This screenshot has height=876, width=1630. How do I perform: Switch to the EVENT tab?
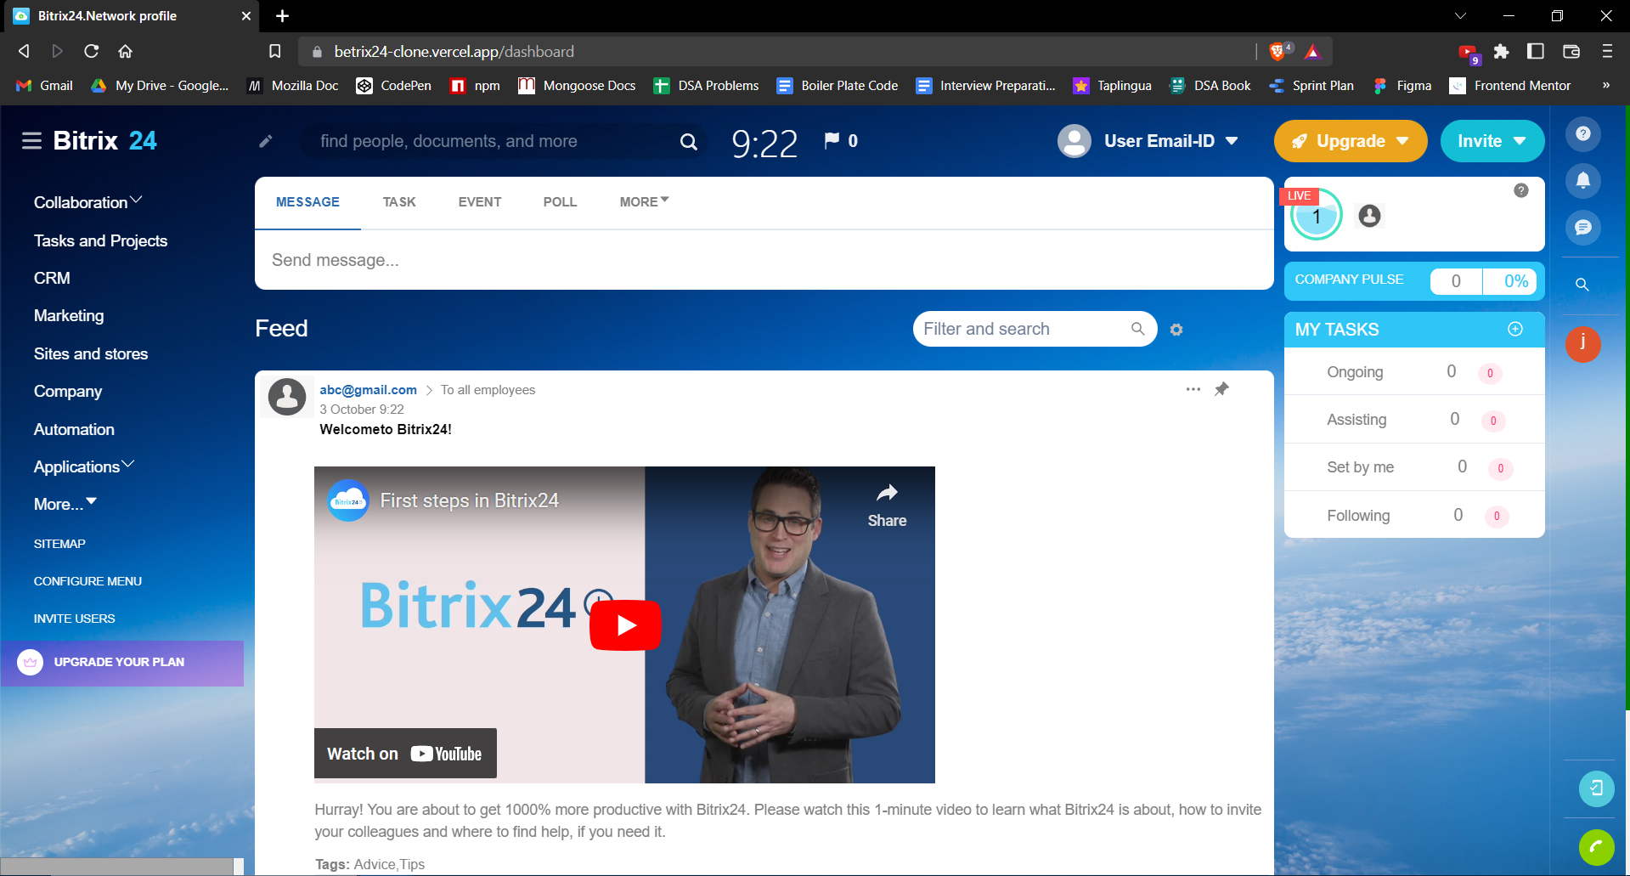480,202
